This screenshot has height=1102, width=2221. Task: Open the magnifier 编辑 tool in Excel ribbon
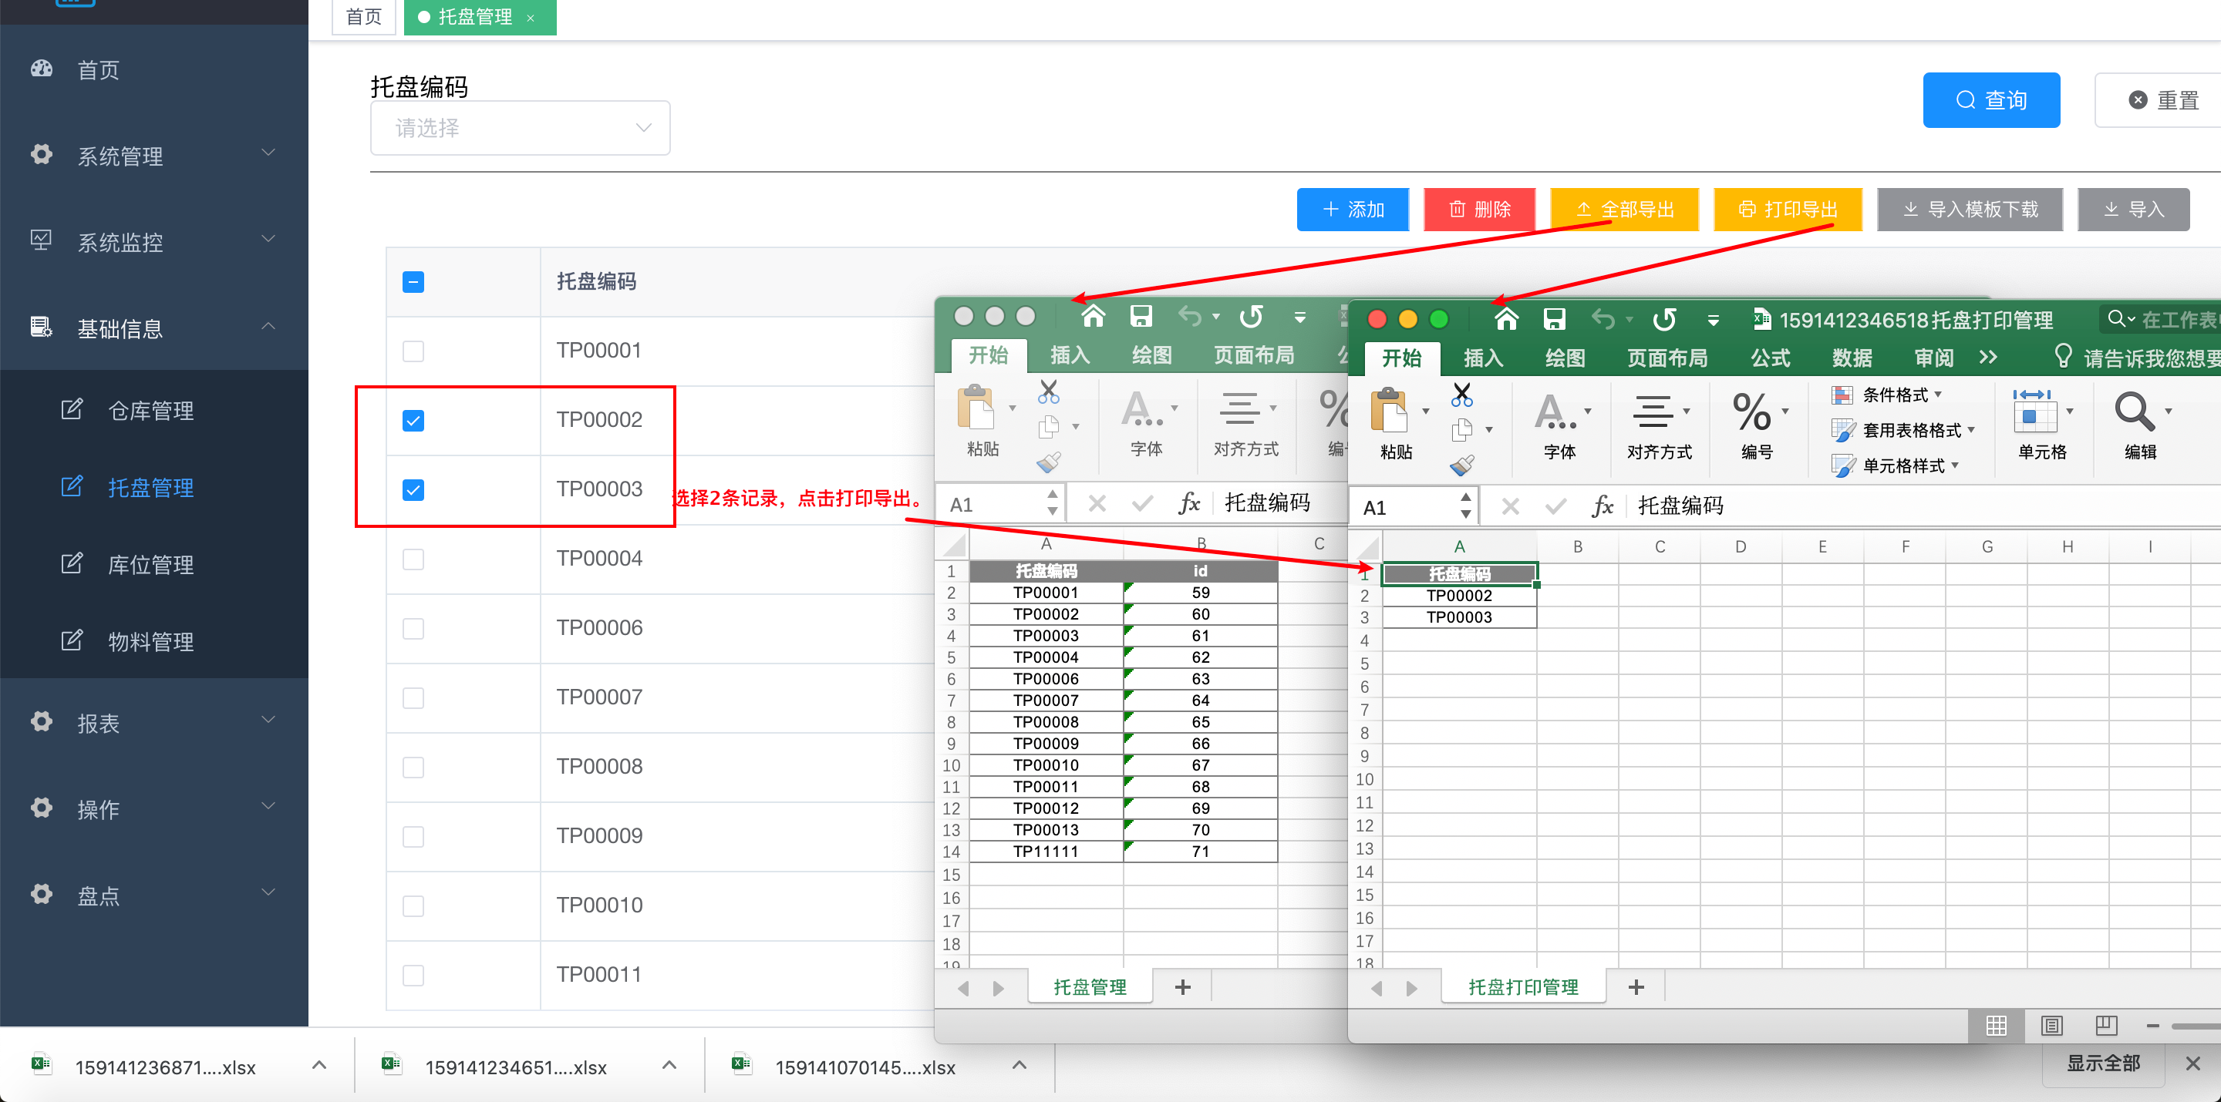[2135, 413]
